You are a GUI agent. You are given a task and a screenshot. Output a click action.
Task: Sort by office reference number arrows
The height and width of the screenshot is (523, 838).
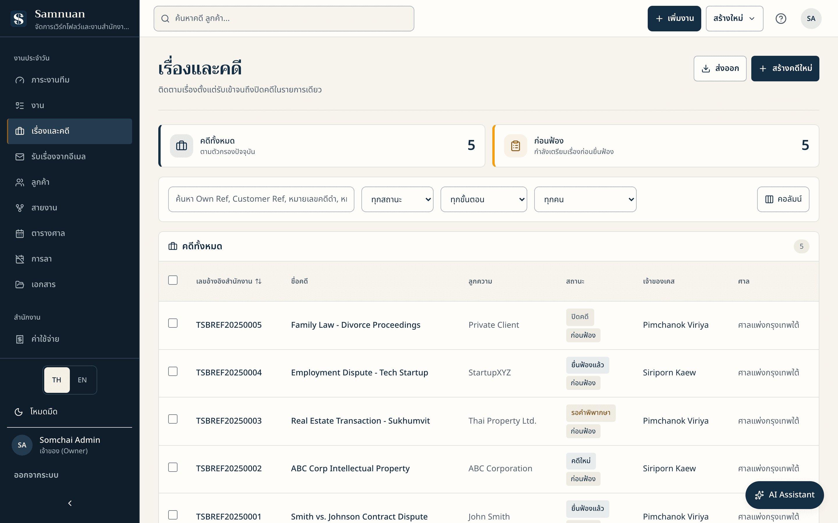tap(258, 281)
